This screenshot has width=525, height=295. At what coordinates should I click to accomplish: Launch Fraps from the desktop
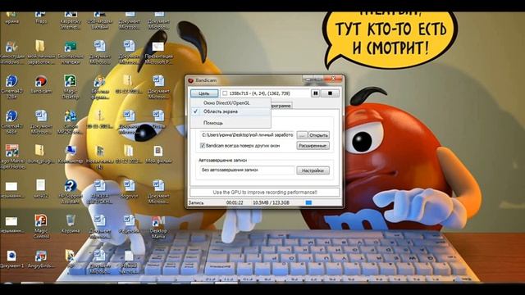(40, 17)
